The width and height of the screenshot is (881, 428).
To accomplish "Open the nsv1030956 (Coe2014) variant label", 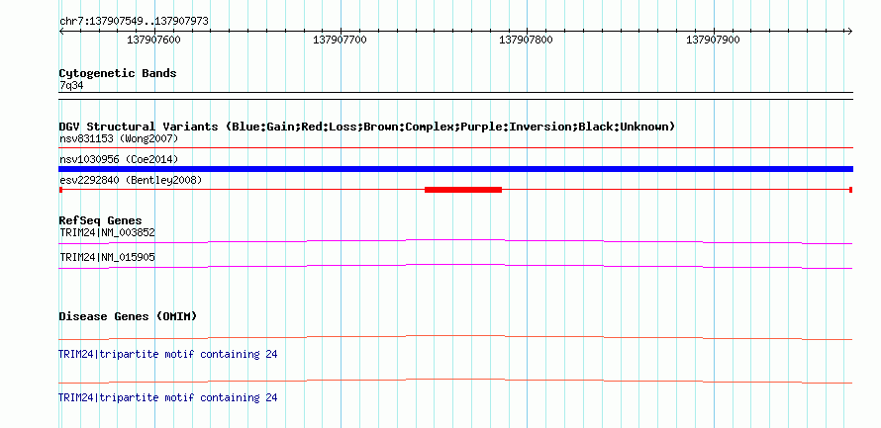I will point(119,159).
